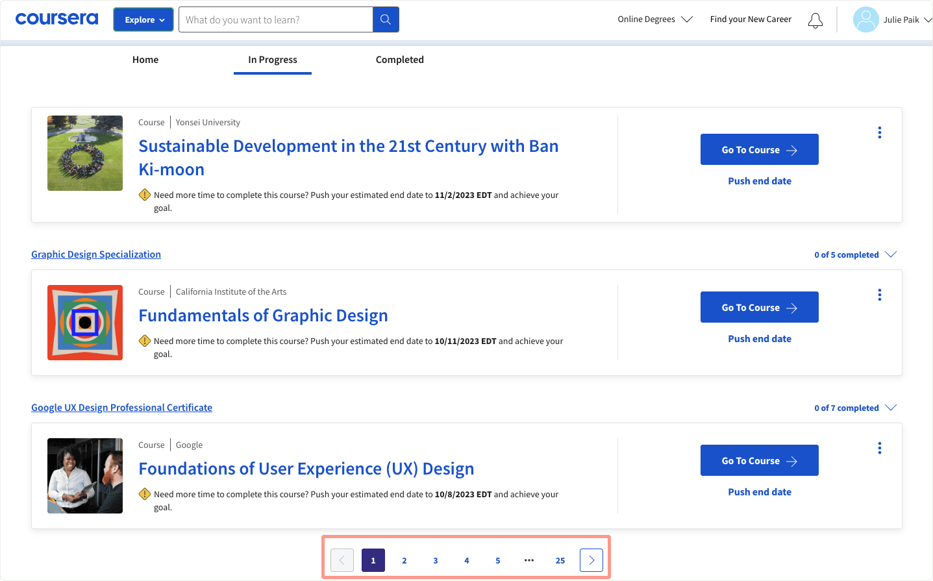Click warning icon under Sustainable Development course
933x581 pixels.
[x=145, y=195]
